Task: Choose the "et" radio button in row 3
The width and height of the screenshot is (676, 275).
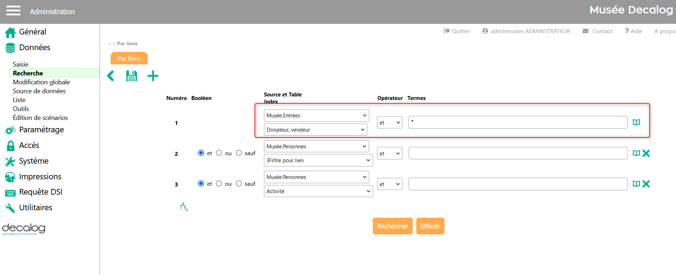Action: [x=201, y=184]
